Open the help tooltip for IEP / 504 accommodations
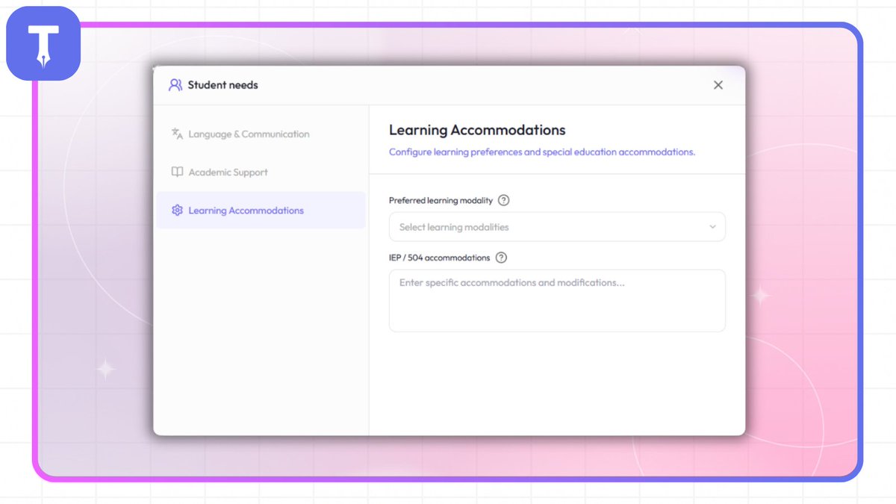The image size is (896, 504). tap(501, 258)
